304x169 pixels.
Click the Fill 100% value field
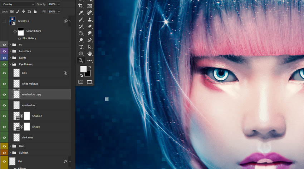52,11
